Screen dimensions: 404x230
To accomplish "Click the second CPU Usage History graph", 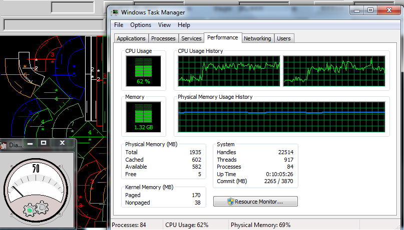I will 334,71.
